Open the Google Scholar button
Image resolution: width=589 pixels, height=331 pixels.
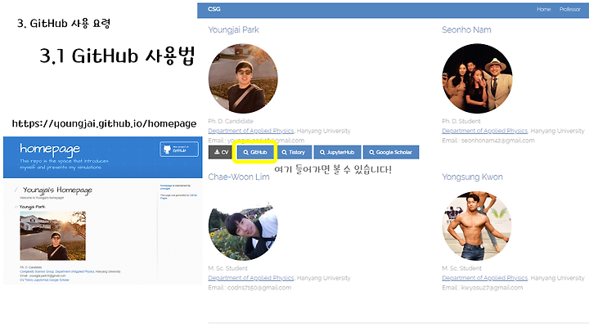click(391, 152)
